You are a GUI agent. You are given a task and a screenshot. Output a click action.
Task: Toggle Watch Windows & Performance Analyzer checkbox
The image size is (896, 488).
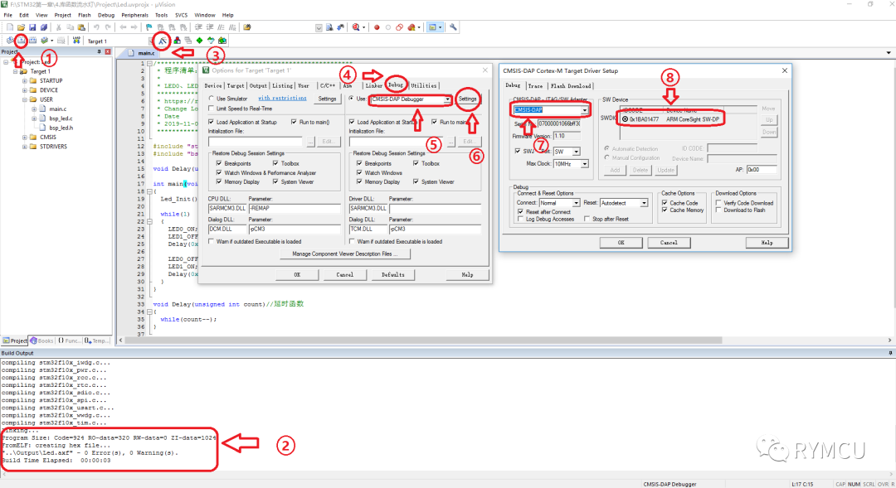[x=219, y=173]
